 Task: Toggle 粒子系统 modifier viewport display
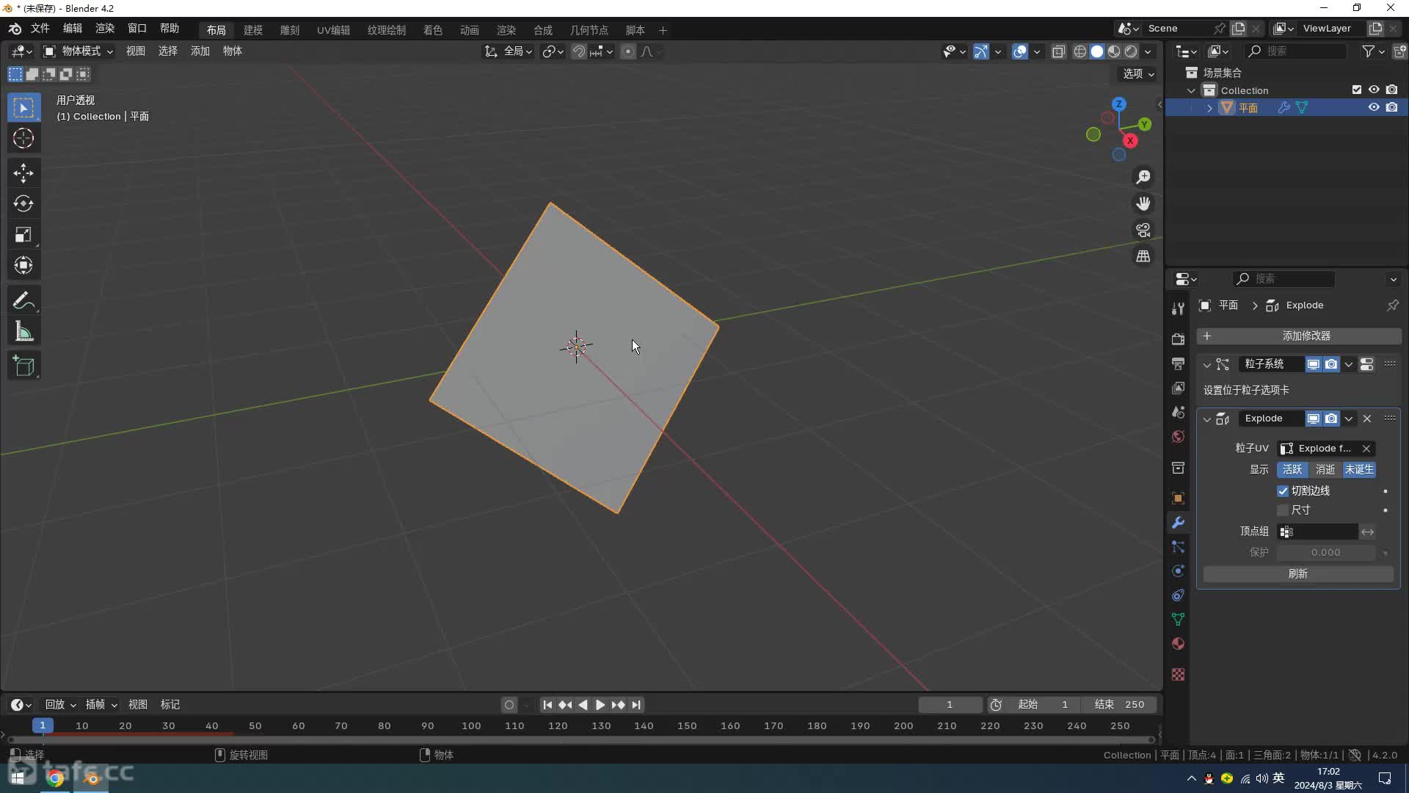[x=1313, y=364]
